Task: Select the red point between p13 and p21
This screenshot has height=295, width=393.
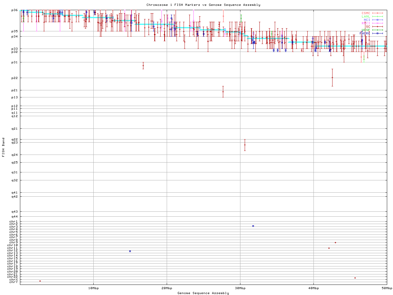Action: [223, 92]
